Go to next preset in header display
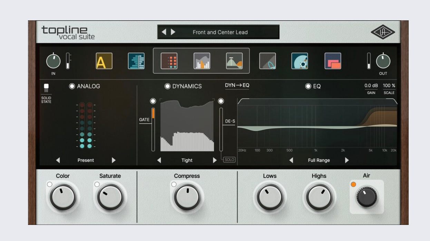Image resolution: width=430 pixels, height=241 pixels. pyautogui.click(x=173, y=32)
